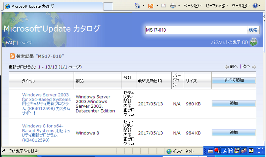The width and height of the screenshot is (266, 157).
Task: Click the left arrow icon beside 前へ
Action: pos(227,67)
